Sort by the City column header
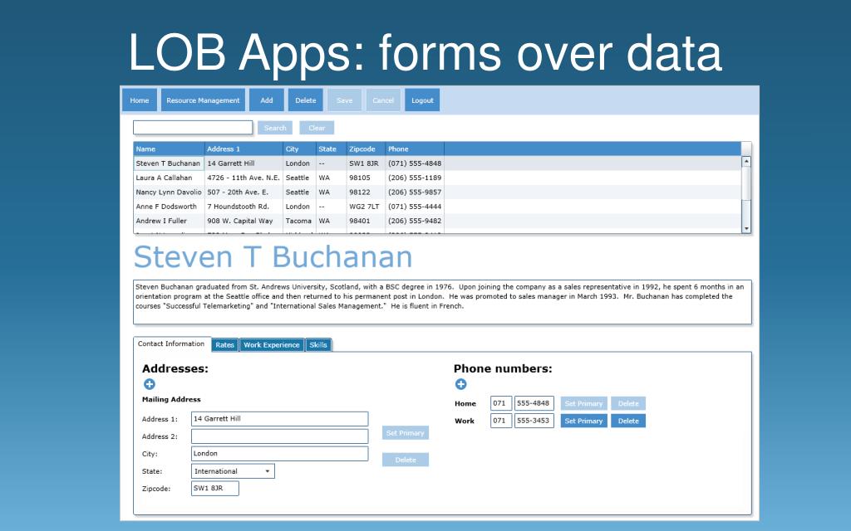This screenshot has width=851, height=531. click(299, 149)
